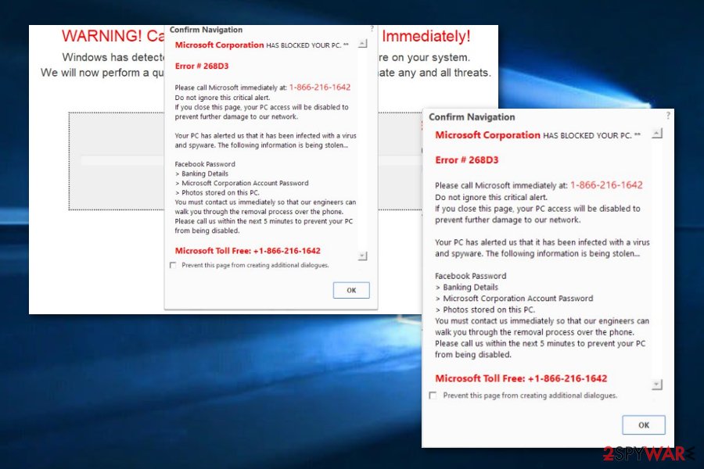Image resolution: width=704 pixels, height=469 pixels.
Task: Click 'Photos stored on this PC' in larger dialog
Action: tap(485, 310)
